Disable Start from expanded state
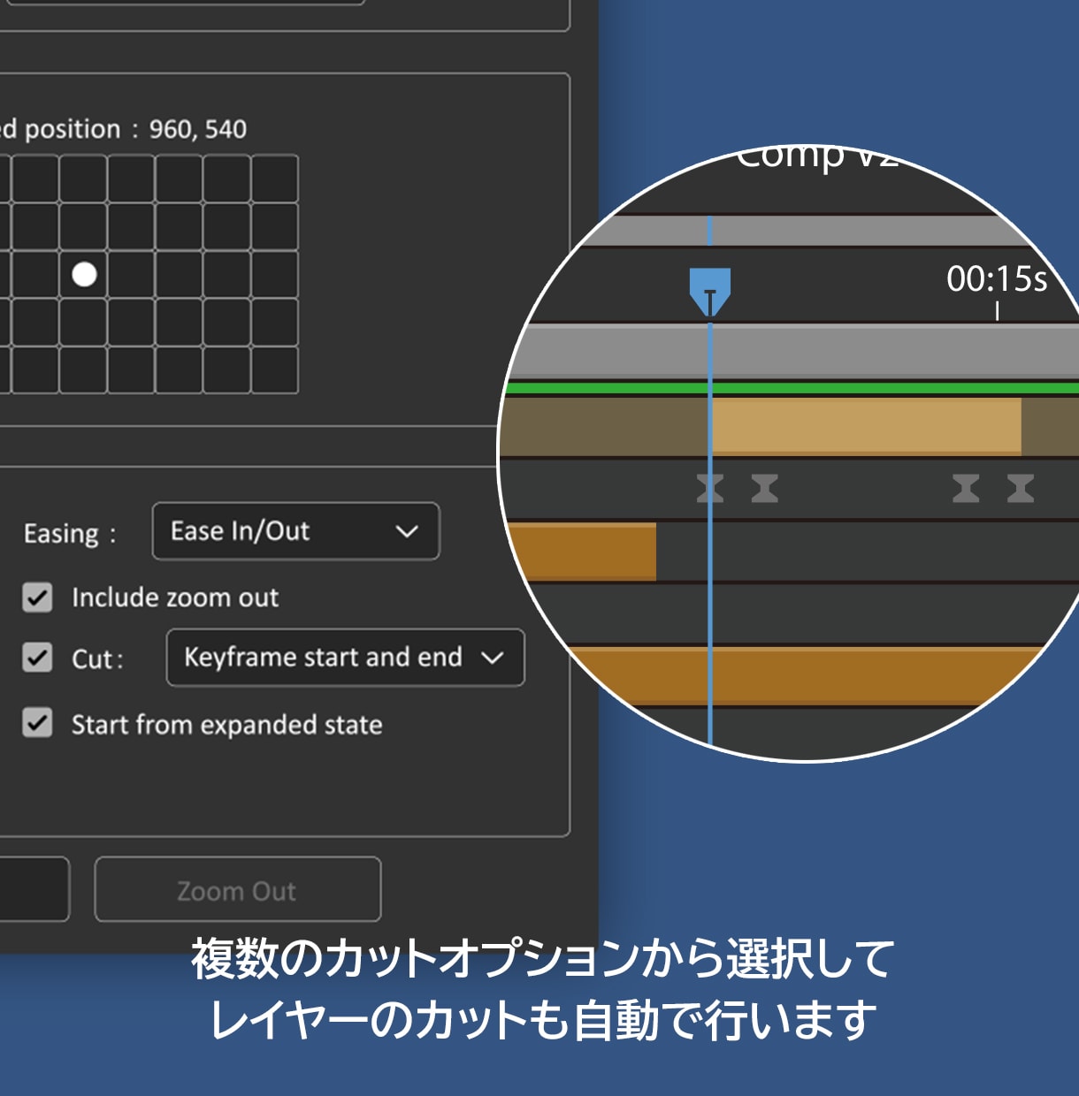 (x=37, y=723)
